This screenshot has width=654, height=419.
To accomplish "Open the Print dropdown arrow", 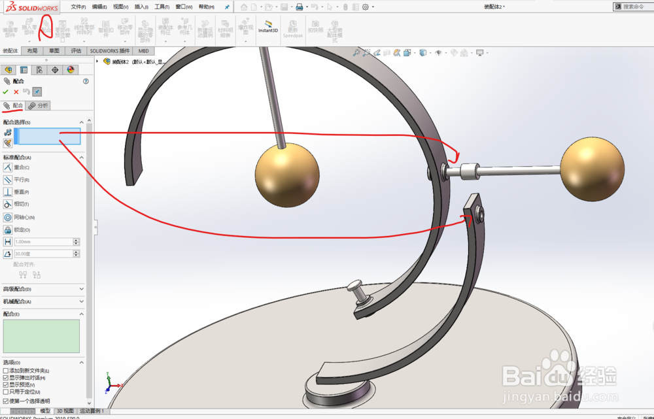I will pos(307,7).
